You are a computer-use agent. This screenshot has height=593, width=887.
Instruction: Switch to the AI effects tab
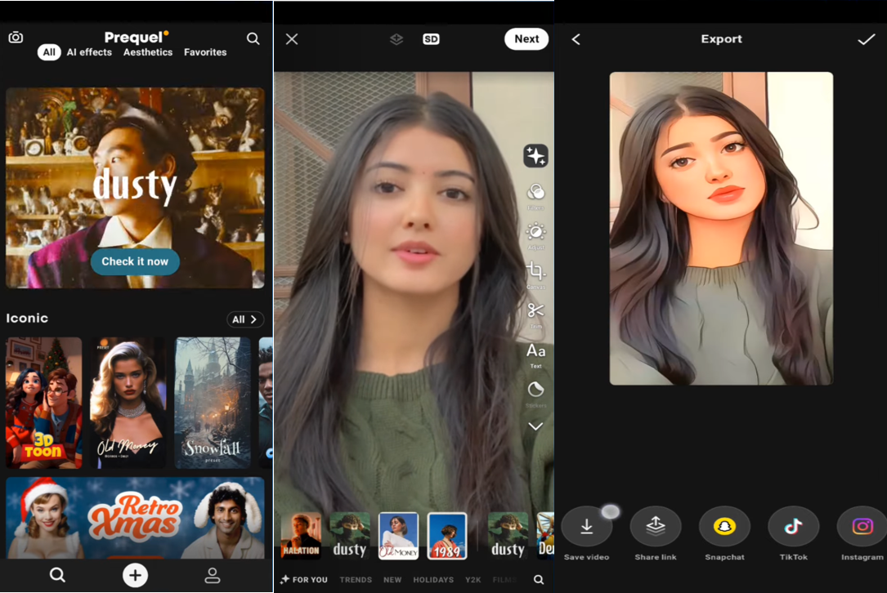point(89,52)
